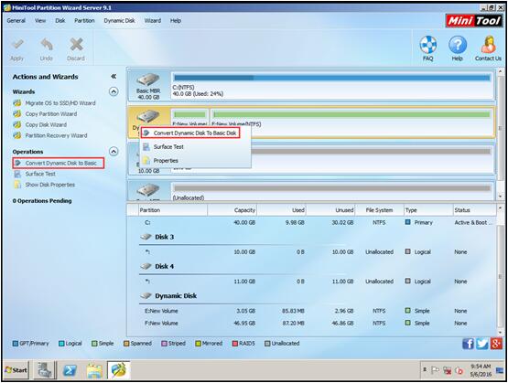The height and width of the screenshot is (383, 508).
Task: Open the Dynamic Disk menu
Action: click(x=119, y=21)
